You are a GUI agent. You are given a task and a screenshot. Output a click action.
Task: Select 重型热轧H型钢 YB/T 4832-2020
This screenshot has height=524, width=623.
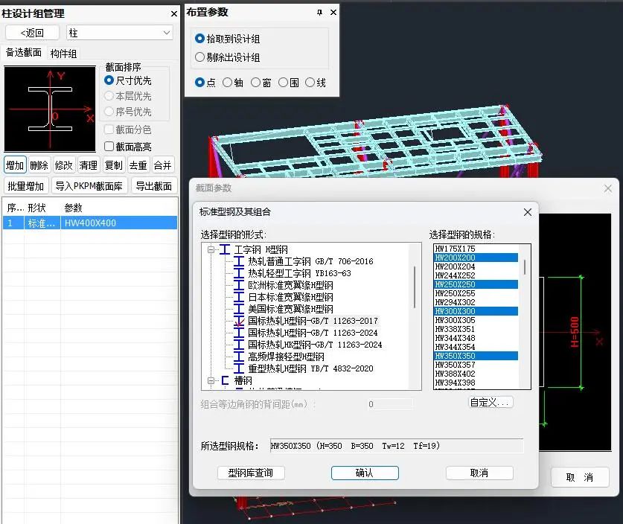[310, 368]
